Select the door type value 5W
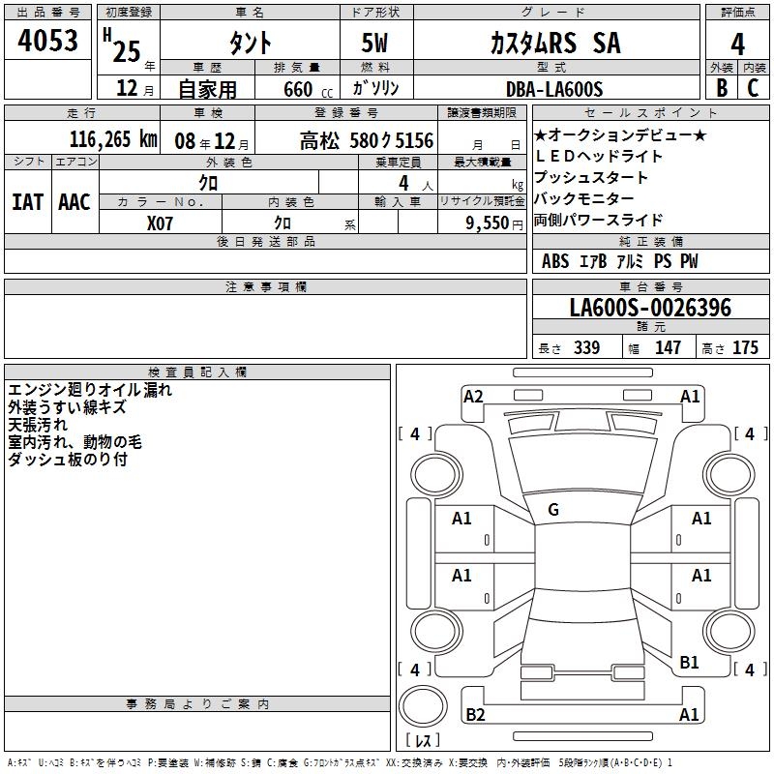The width and height of the screenshot is (774, 774). click(374, 43)
